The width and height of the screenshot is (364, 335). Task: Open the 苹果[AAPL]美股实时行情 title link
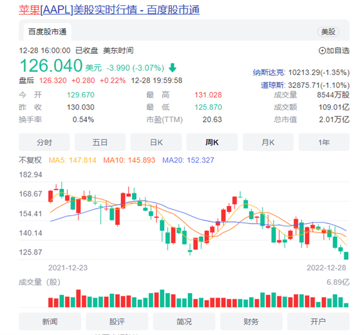109,10
